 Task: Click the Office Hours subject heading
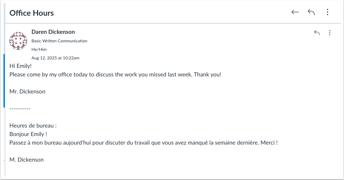coord(32,13)
